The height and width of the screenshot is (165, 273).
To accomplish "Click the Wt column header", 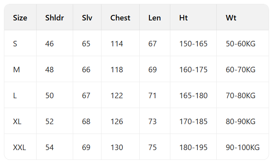I will click(x=231, y=18).
